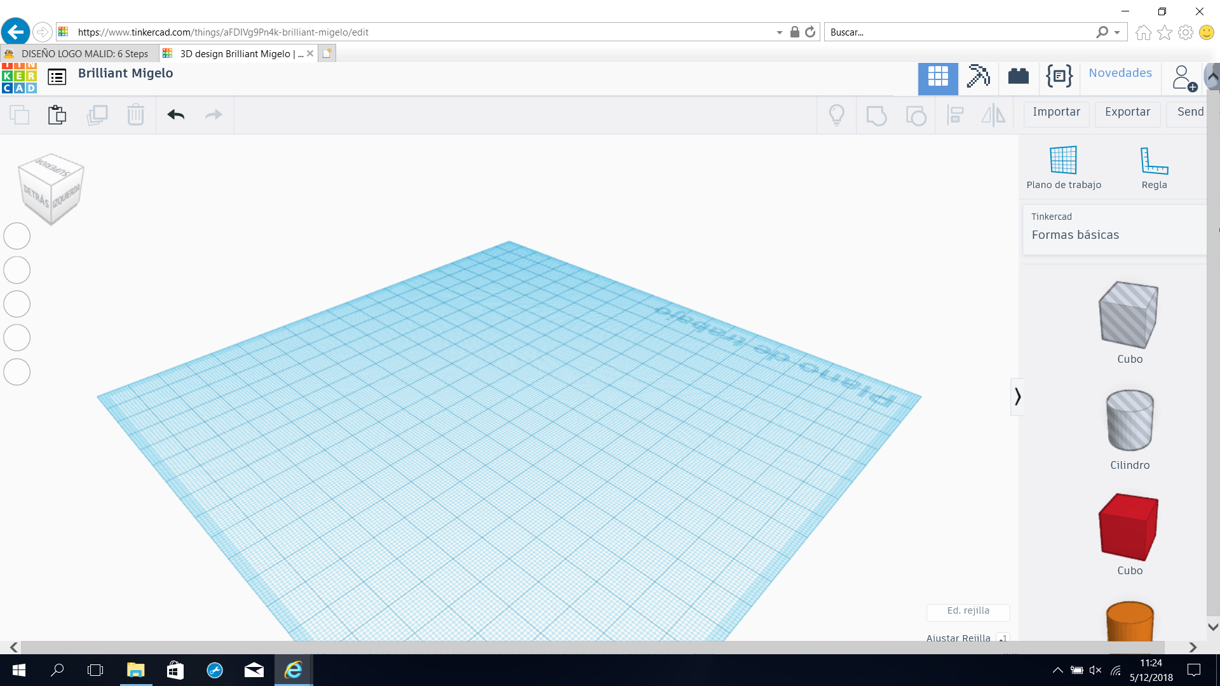The width and height of the screenshot is (1220, 686).
Task: Select the orange cylinder shape
Action: point(1129,621)
